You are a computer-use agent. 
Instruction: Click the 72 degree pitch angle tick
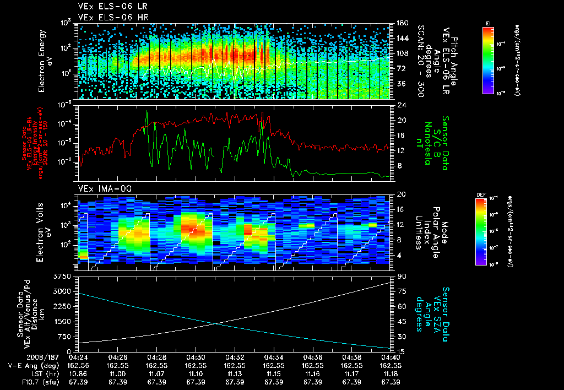click(401, 68)
